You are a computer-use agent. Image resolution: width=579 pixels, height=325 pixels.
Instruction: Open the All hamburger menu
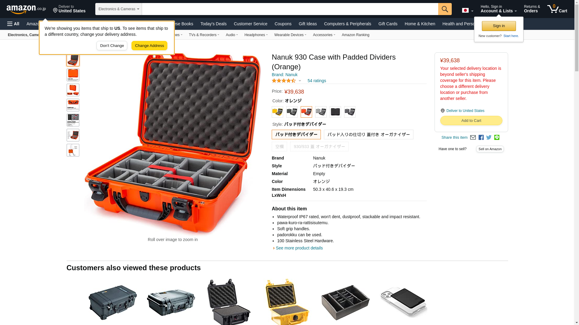[13, 24]
